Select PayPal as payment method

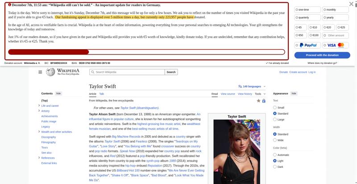[308, 45]
